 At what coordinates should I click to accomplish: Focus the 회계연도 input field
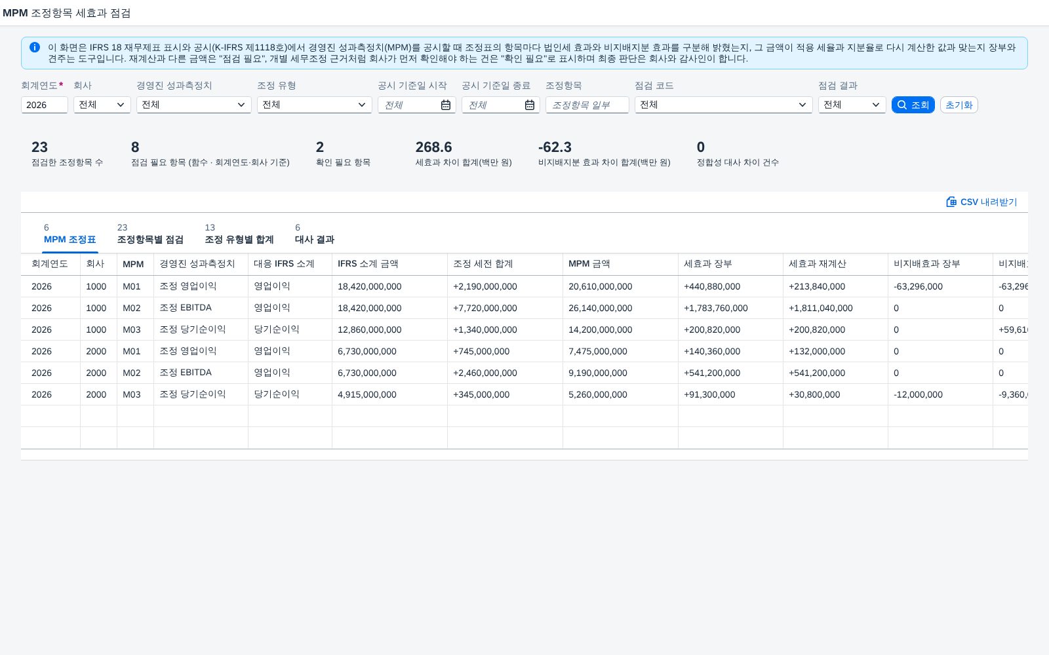(45, 105)
